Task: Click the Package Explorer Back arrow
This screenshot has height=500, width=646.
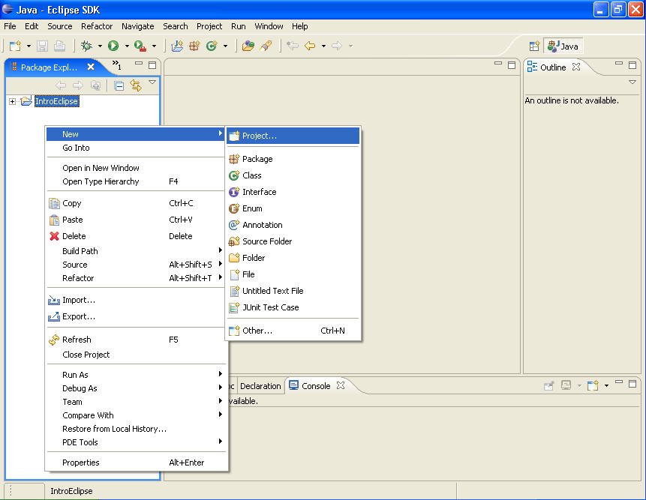Action: tap(61, 85)
